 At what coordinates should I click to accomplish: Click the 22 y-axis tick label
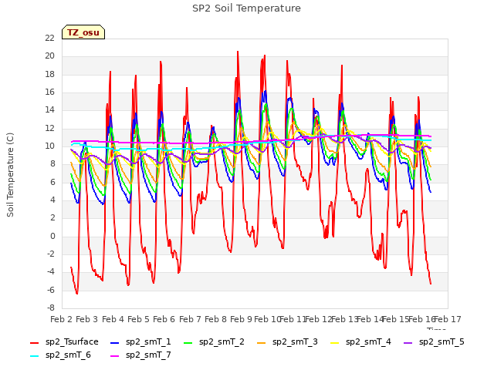pyautogui.click(x=49, y=38)
